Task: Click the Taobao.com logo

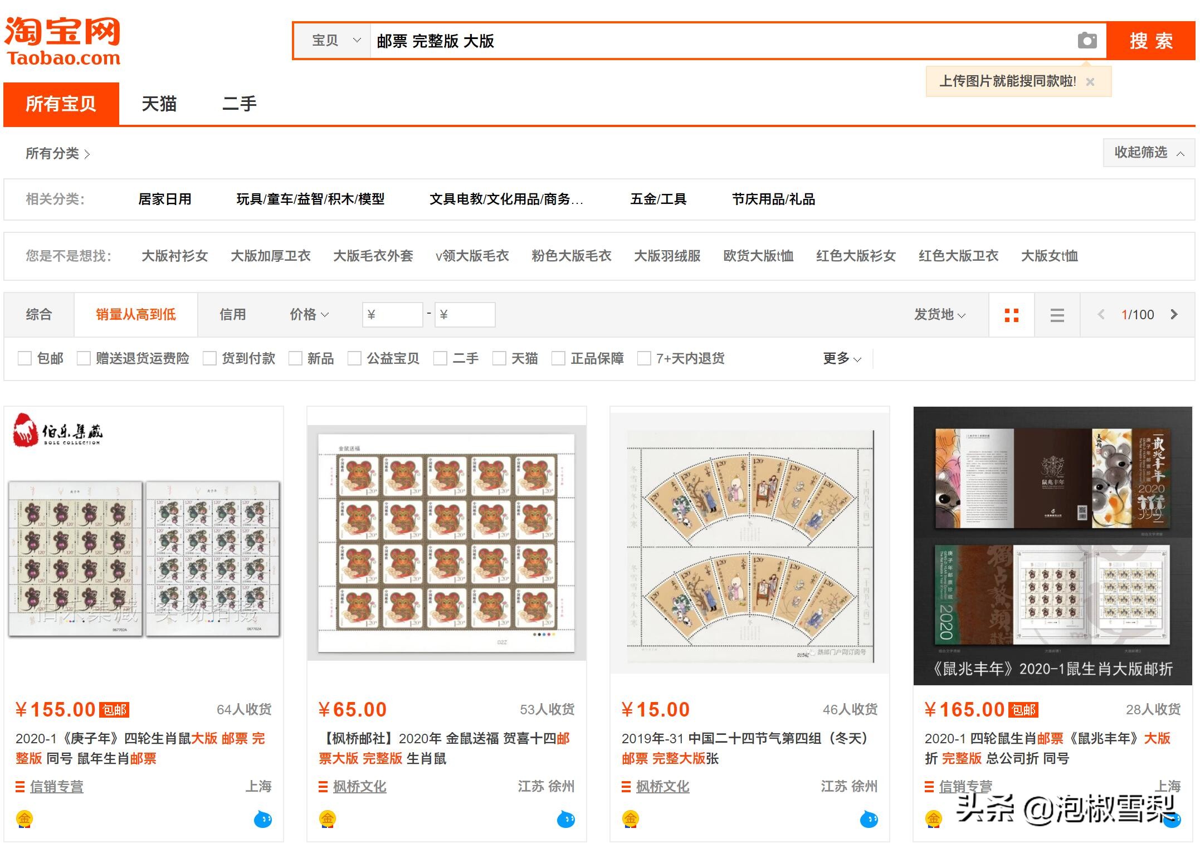Action: coord(63,41)
